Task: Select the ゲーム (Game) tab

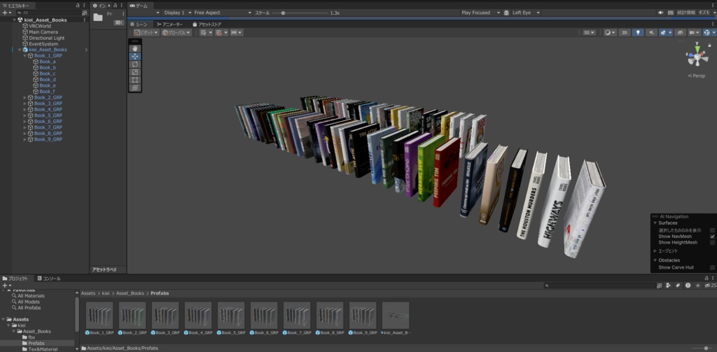Action: [x=139, y=6]
